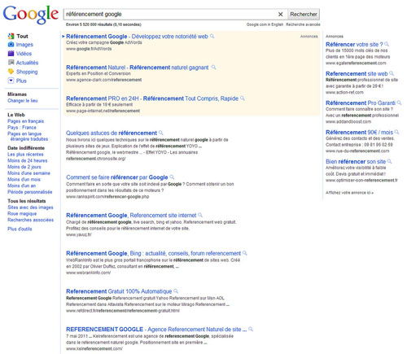Expand the Plus dropdown arrow

11,81
